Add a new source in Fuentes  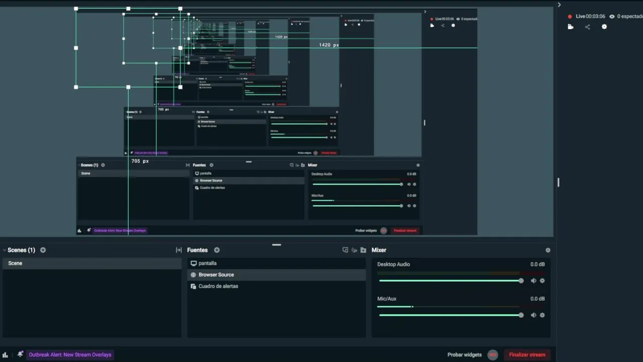click(217, 250)
